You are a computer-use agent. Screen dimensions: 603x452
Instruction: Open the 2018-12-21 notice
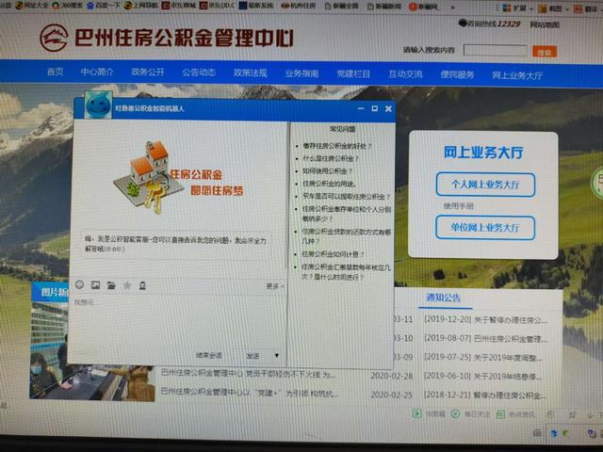[x=485, y=395]
